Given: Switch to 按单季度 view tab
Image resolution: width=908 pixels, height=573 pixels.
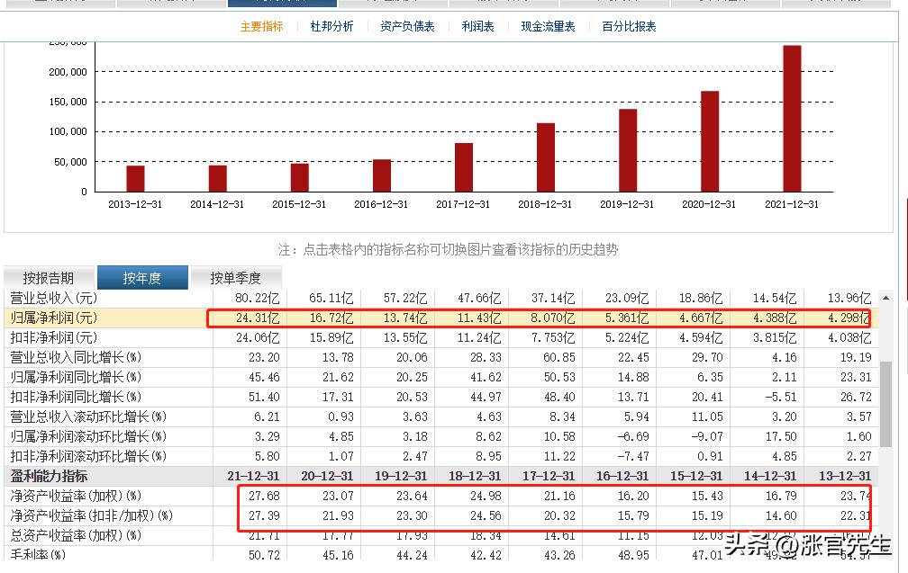Looking at the screenshot, I should [x=236, y=278].
